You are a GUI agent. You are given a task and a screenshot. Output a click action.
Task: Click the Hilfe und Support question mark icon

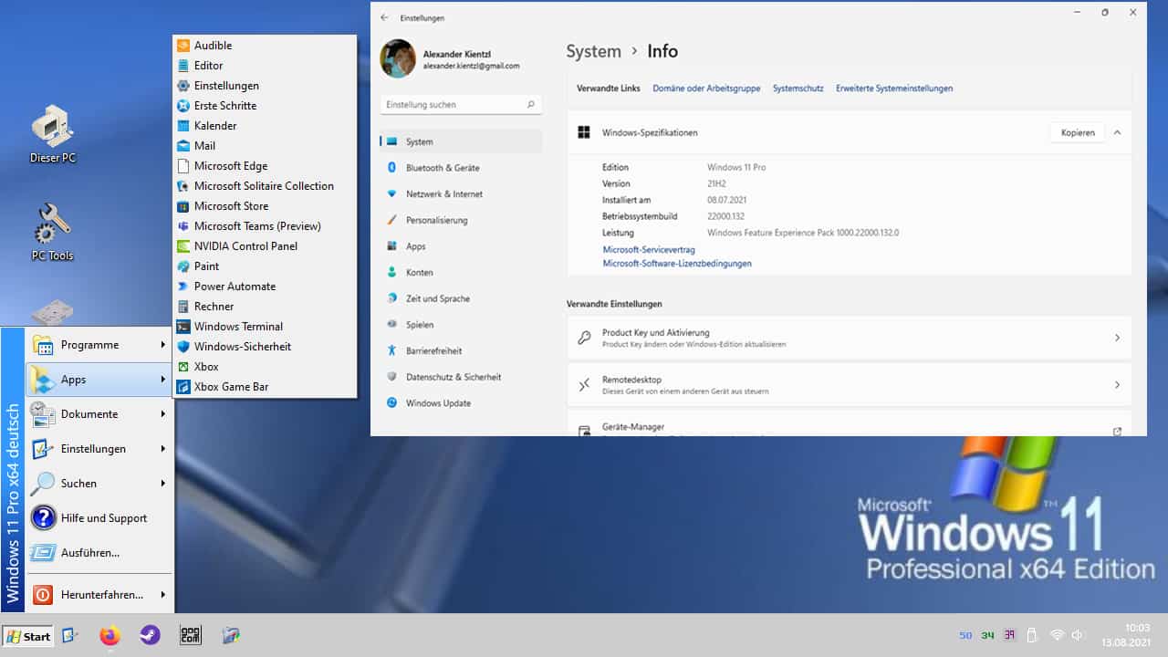coord(43,518)
